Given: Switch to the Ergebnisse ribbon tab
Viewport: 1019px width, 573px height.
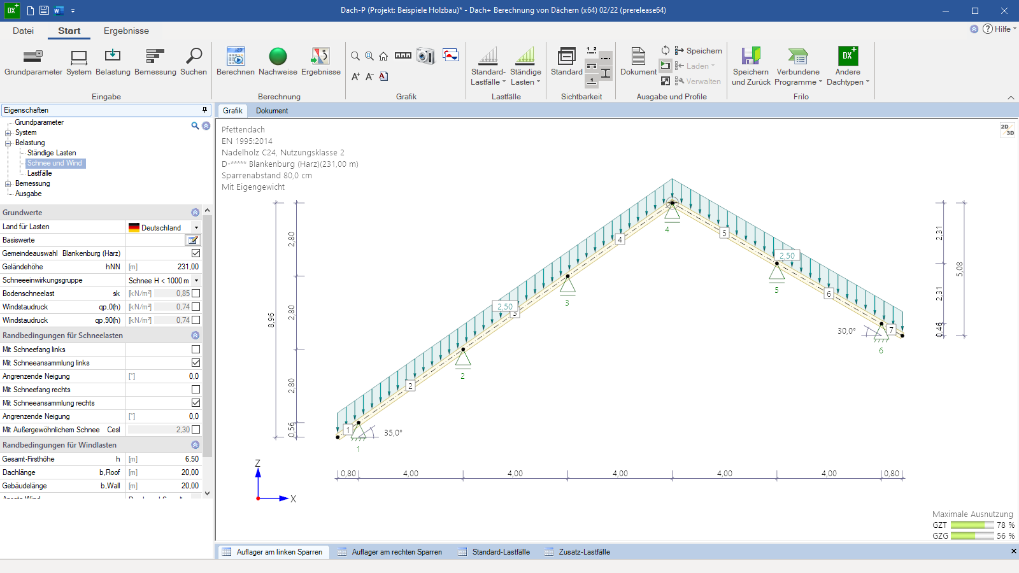Looking at the screenshot, I should 126,31.
